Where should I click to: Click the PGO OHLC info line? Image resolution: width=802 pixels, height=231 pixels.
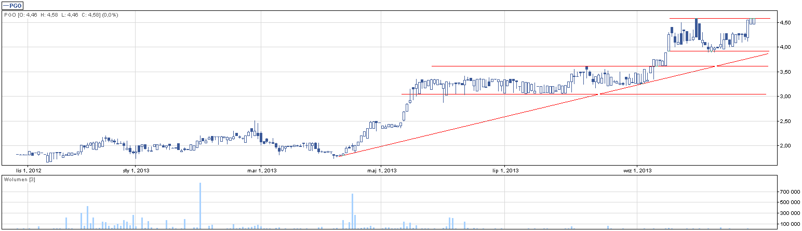pyautogui.click(x=61, y=15)
